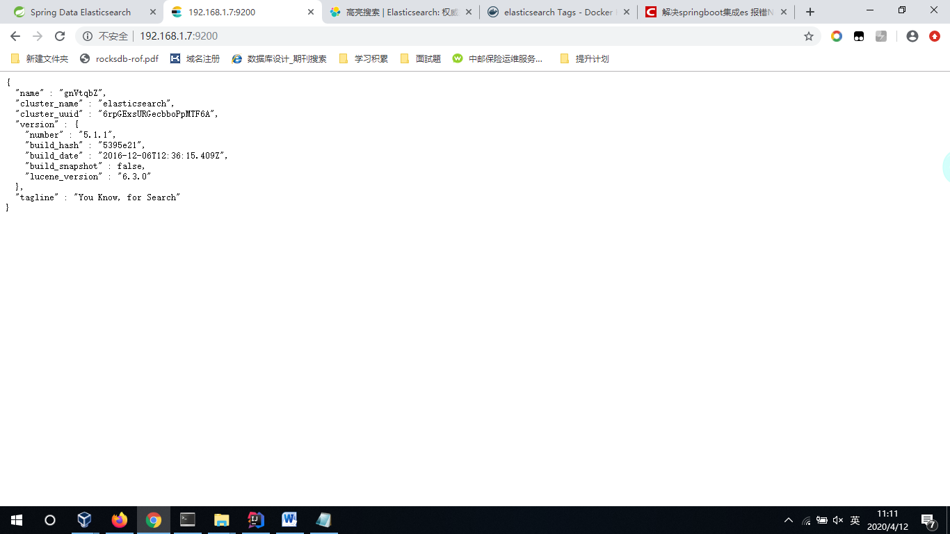This screenshot has height=534, width=950.
Task: Click the Windows Start button
Action: coord(15,519)
